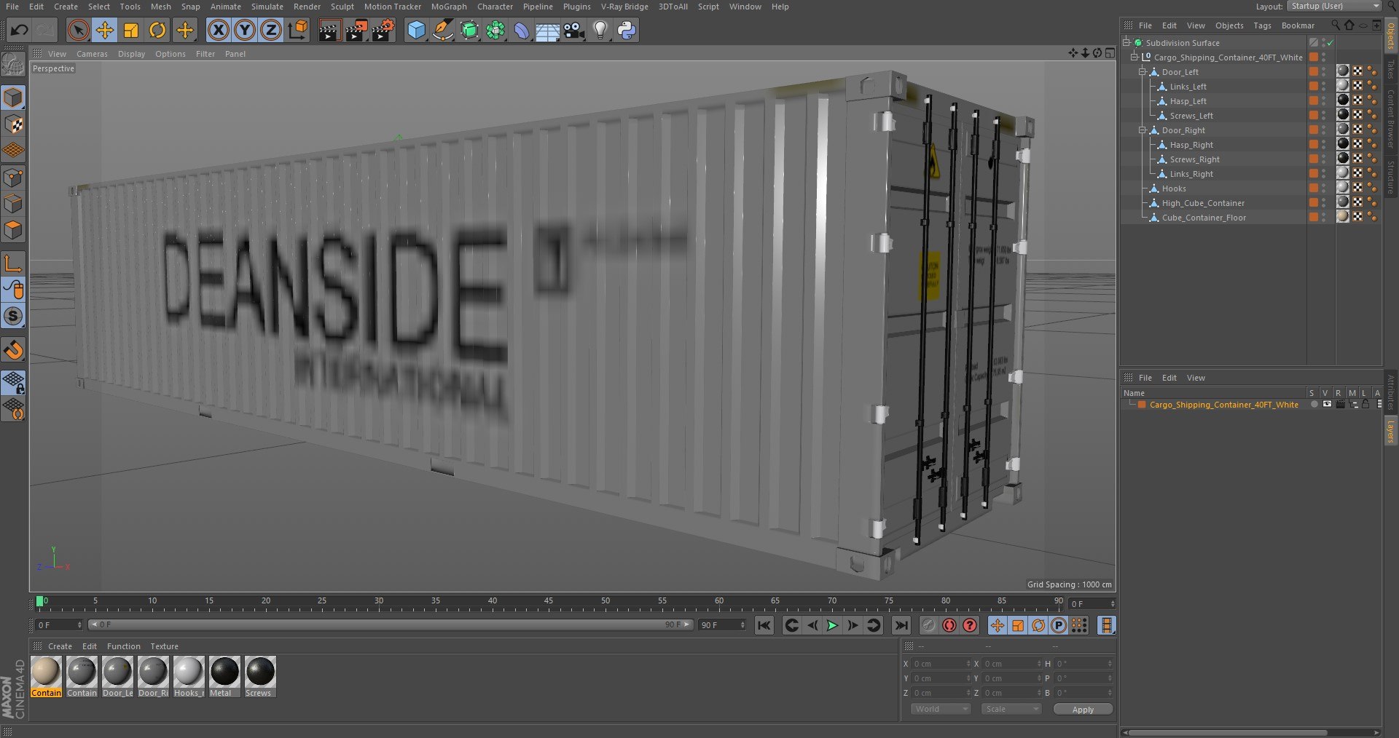1399x738 pixels.
Task: Click the Undo arrow icon
Action: 20,30
